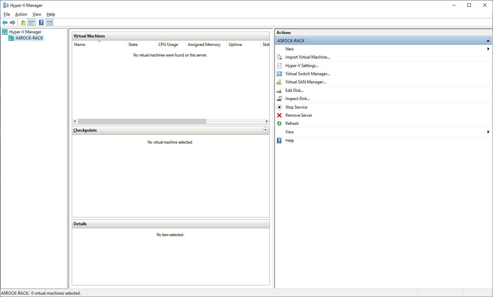
Task: Toggle the Show/Hide Console Tree icon
Action: click(x=31, y=23)
